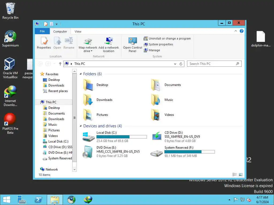Open the Quick Access Toolbar customize dropdown

(x=56, y=24)
